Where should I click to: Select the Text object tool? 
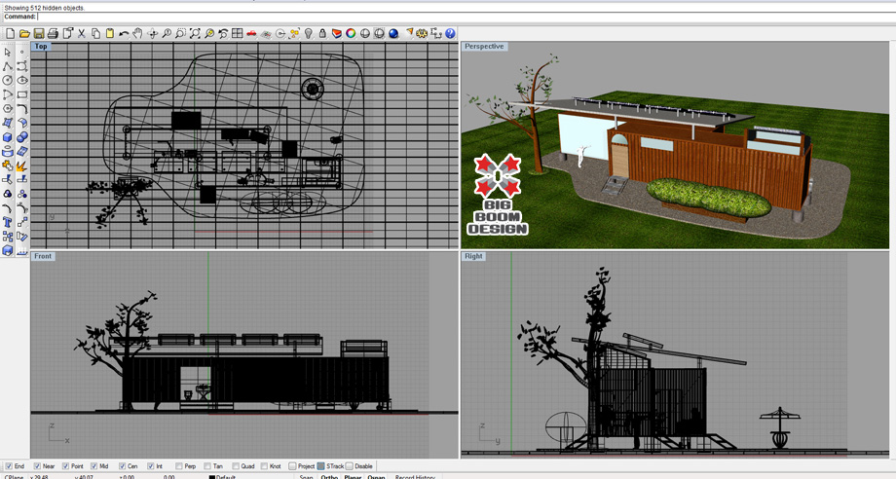(x=8, y=222)
